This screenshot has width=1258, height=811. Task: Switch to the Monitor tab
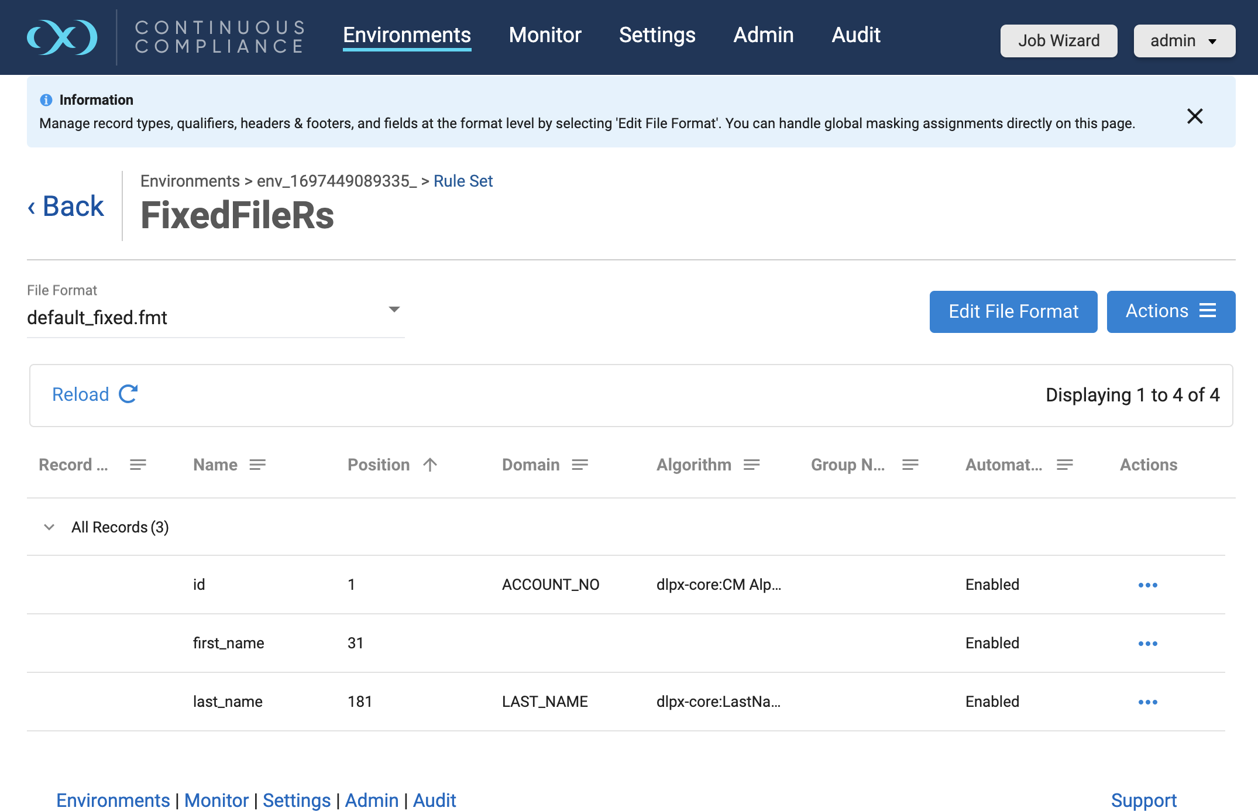545,35
